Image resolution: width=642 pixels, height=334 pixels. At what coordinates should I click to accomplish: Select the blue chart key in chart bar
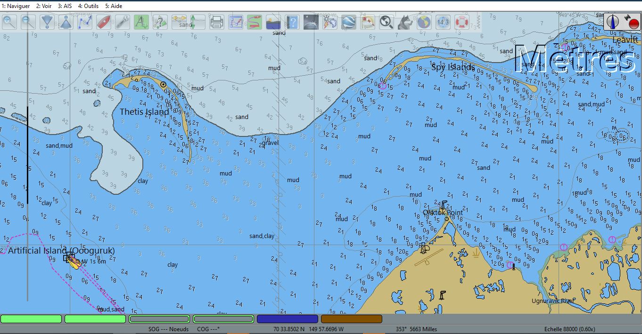pyautogui.click(x=288, y=319)
